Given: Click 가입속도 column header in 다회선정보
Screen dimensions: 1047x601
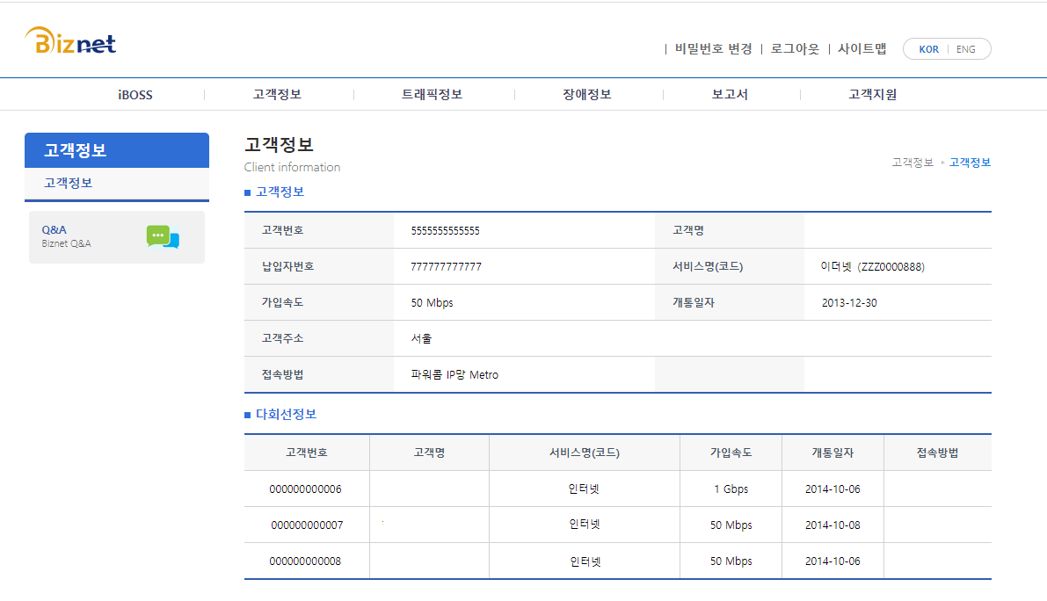Looking at the screenshot, I should (x=731, y=453).
